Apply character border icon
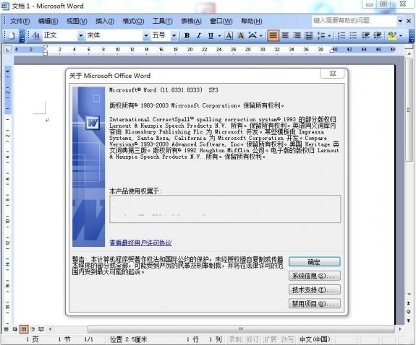The height and width of the screenshot is (345, 416). pyautogui.click(x=229, y=35)
